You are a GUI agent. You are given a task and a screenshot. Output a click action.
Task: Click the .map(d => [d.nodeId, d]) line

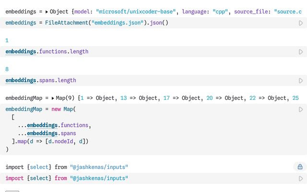(x=50, y=141)
